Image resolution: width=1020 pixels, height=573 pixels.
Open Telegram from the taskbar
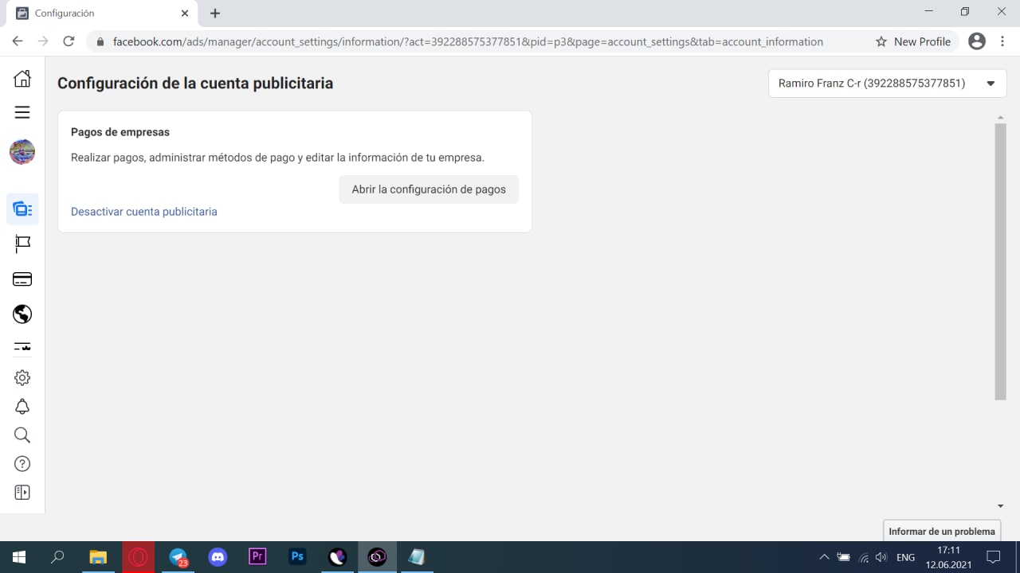click(x=178, y=557)
